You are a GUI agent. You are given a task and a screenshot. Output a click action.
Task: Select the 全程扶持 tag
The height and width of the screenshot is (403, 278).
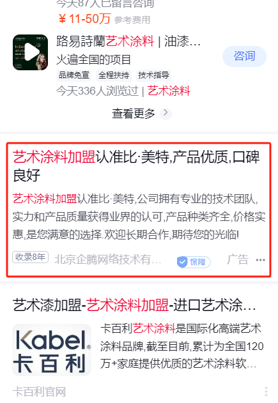pos(114,75)
